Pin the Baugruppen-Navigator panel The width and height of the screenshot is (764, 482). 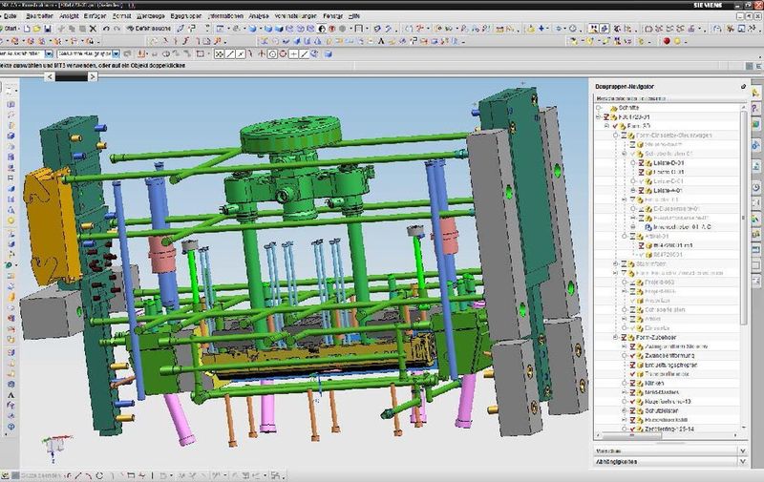[743, 85]
